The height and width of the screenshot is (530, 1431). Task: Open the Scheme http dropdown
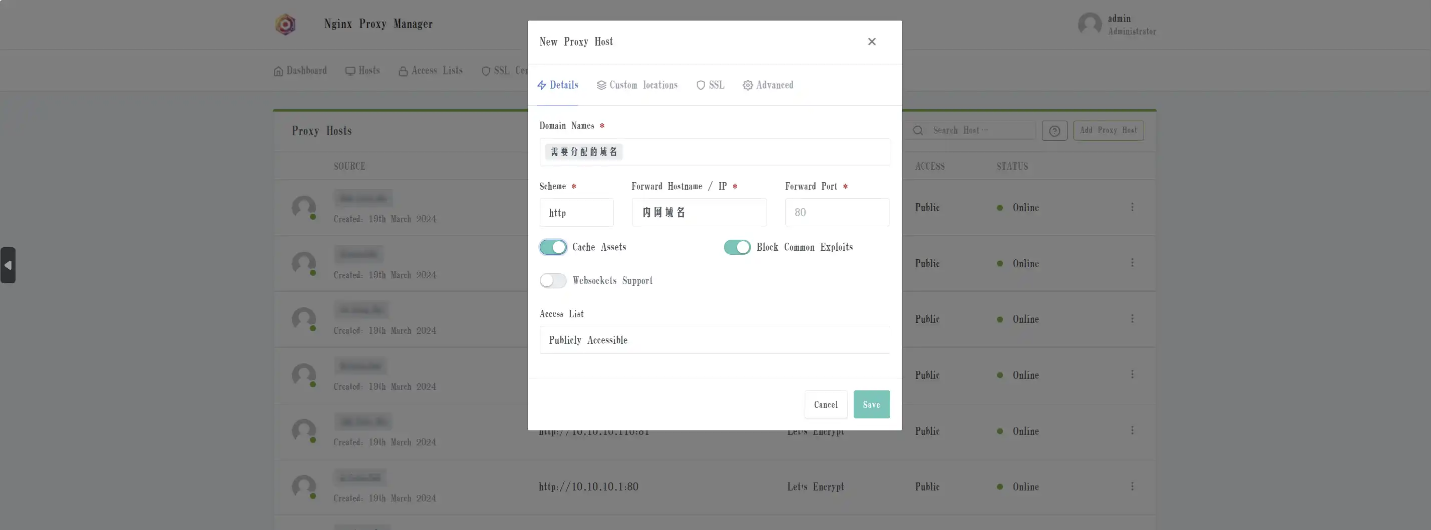[576, 213]
